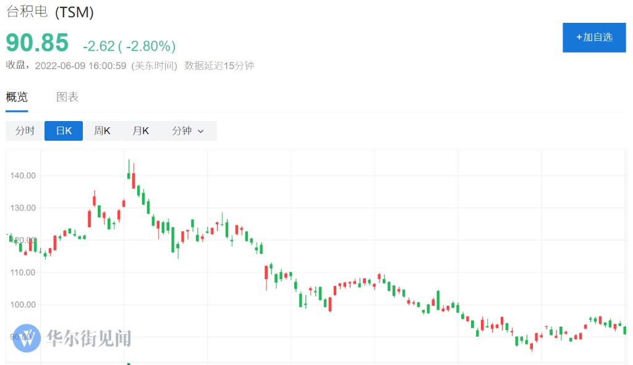Click the 华尔街见闻 circular logo icon
The image size is (633, 365).
27,338
